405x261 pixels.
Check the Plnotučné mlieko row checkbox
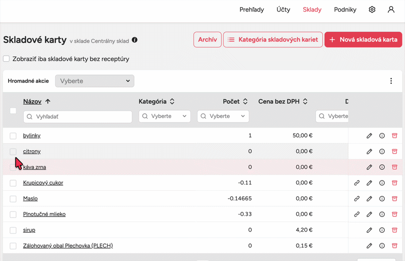coord(13,214)
